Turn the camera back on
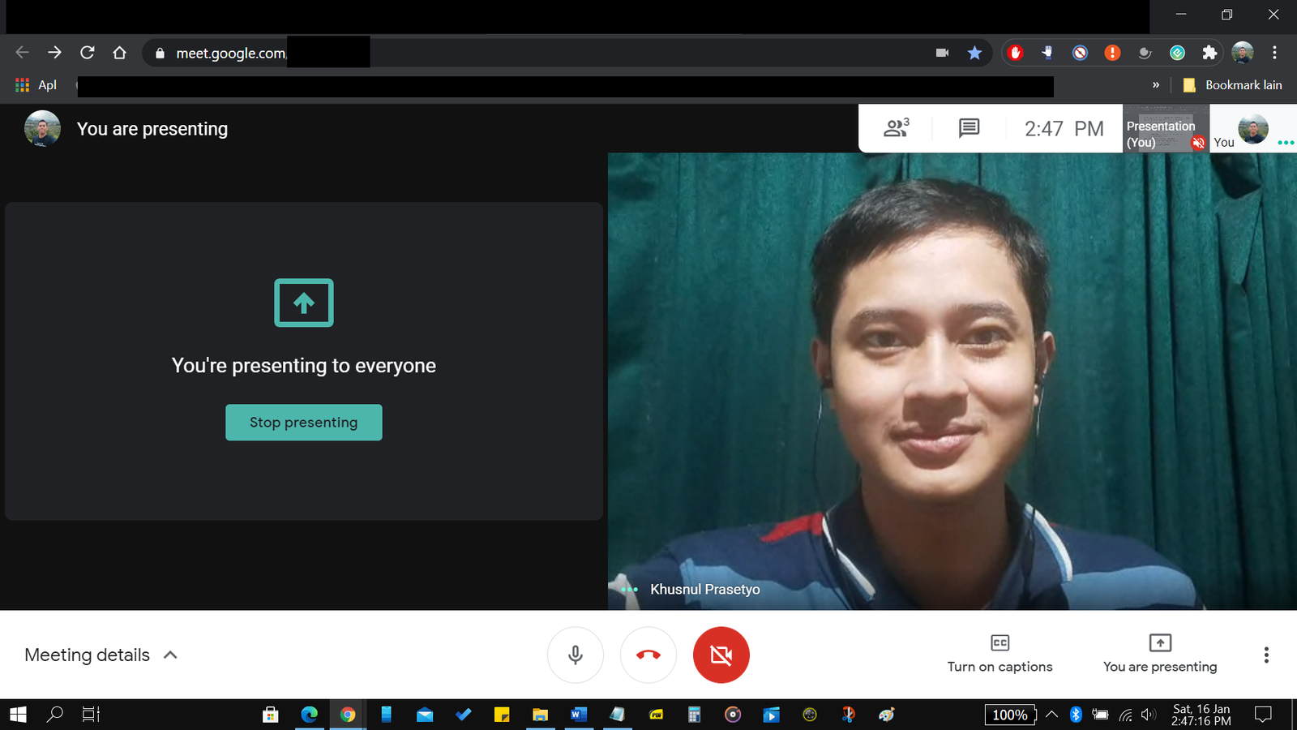Image resolution: width=1297 pixels, height=730 pixels. (721, 655)
